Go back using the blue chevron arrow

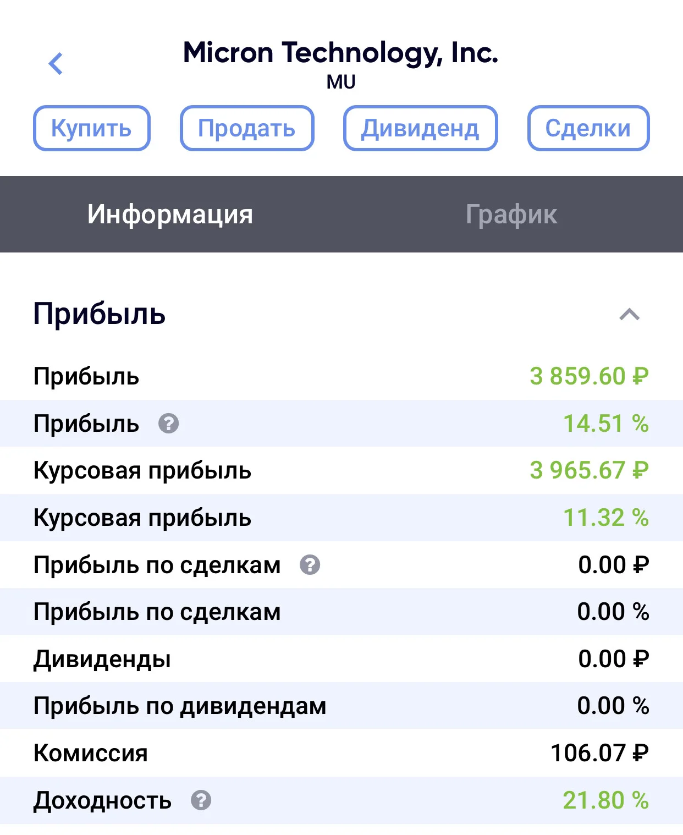[56, 64]
